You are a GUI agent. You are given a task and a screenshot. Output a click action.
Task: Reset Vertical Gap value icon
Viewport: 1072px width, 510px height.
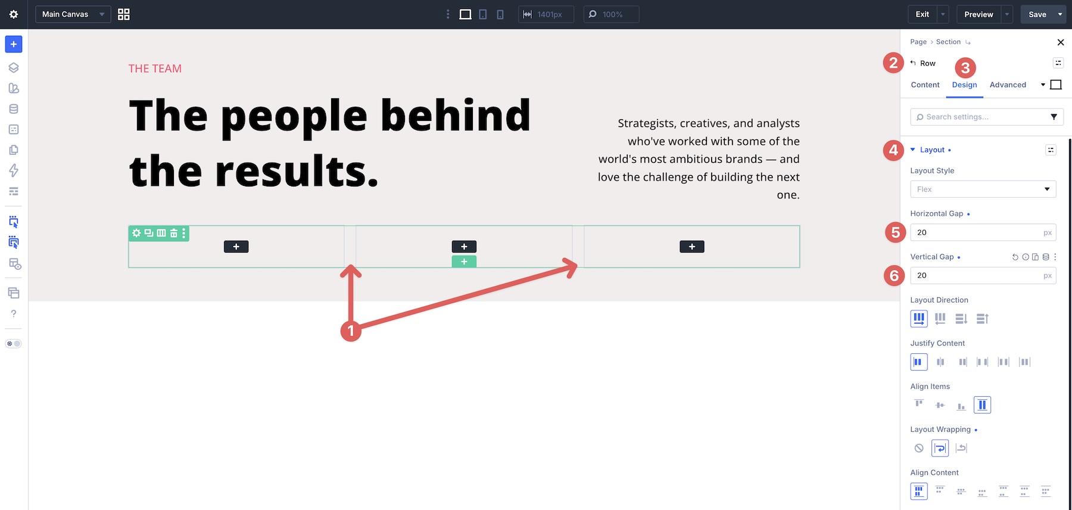click(x=1015, y=257)
